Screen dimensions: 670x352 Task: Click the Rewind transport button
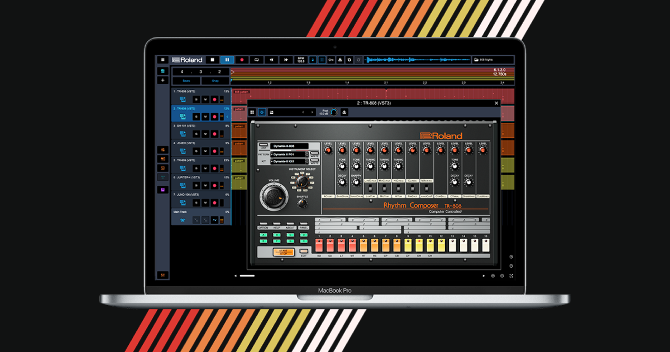click(271, 60)
